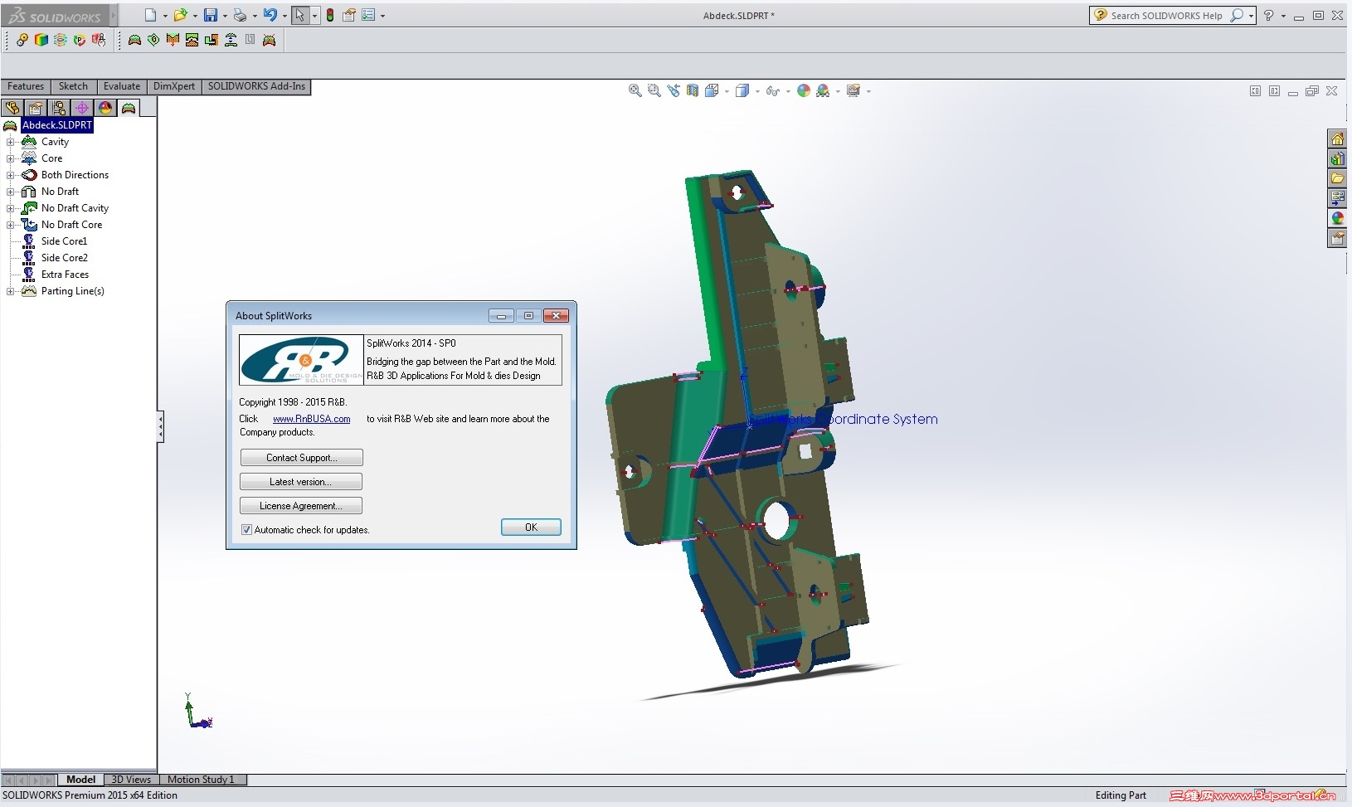Open the View Orientation dropdown arrow
This screenshot has width=1352, height=807.
pos(726,91)
